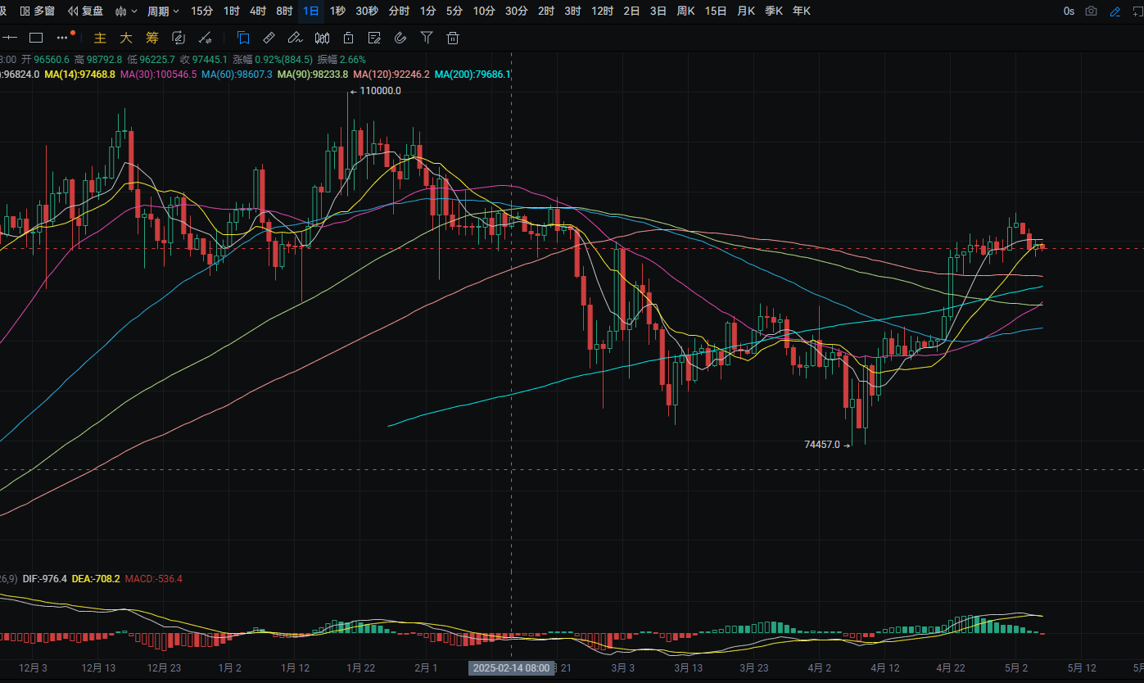
Task: Select the horizontal line drawing tool
Action: coord(10,38)
